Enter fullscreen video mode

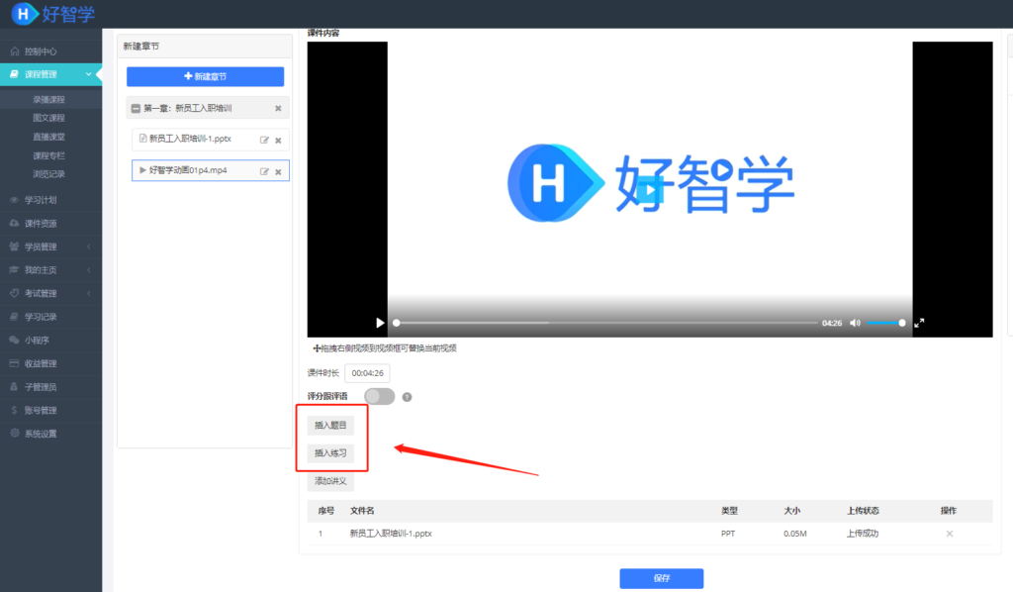[x=919, y=323]
